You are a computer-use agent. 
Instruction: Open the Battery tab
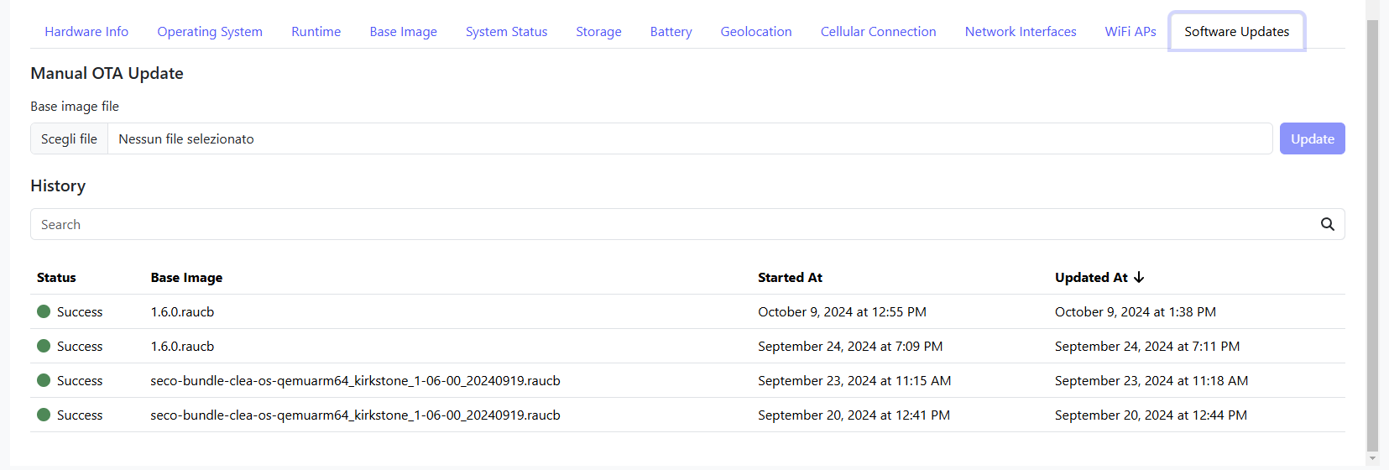point(671,32)
